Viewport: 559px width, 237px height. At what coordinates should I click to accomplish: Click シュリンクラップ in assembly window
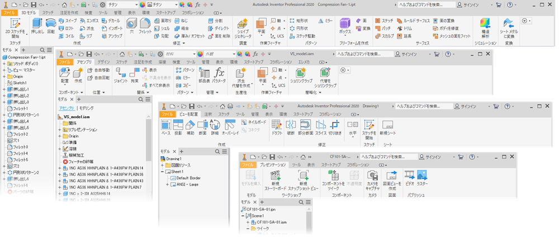(x=302, y=75)
